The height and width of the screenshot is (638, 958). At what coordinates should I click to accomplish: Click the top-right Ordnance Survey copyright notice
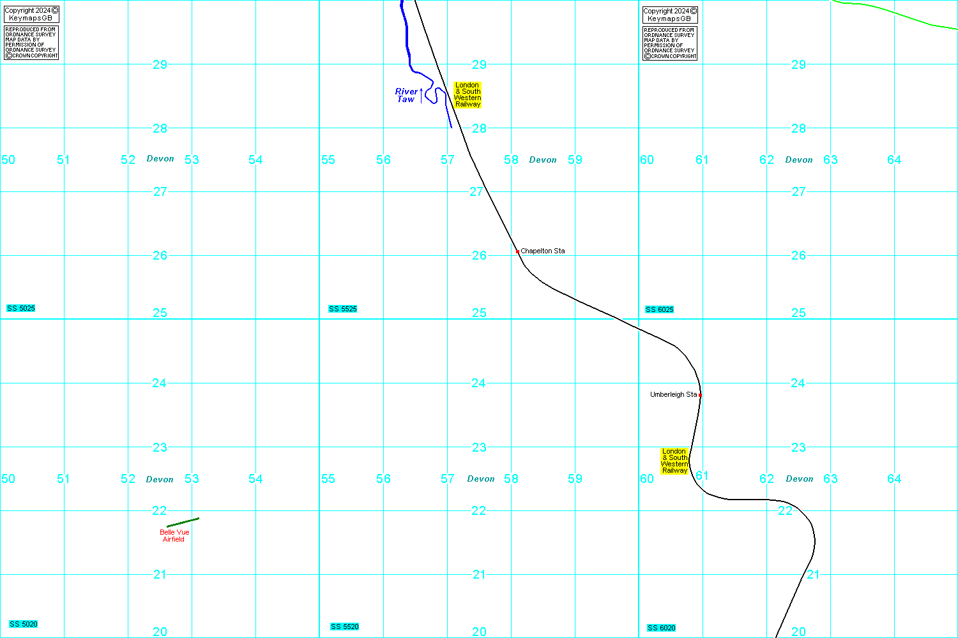pyautogui.click(x=670, y=43)
